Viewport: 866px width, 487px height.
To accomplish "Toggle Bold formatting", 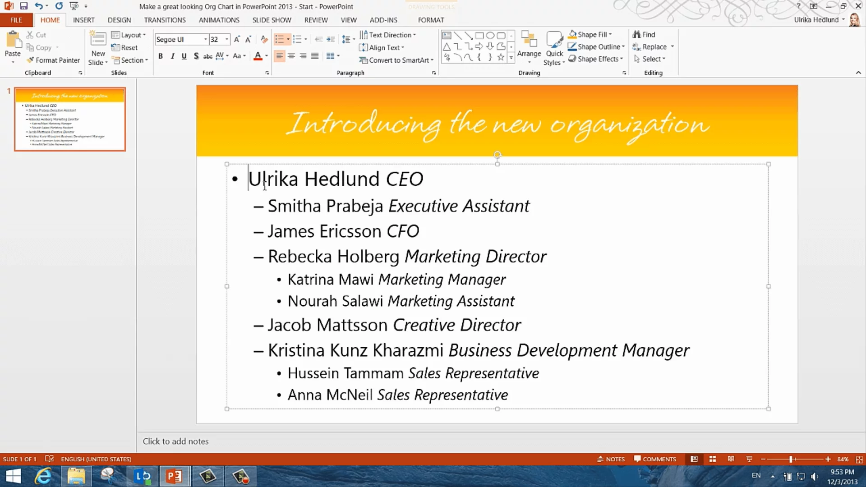I will 161,56.
